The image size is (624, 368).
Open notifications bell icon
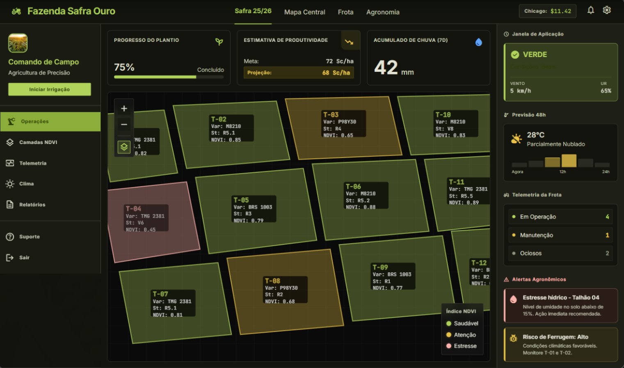click(590, 10)
